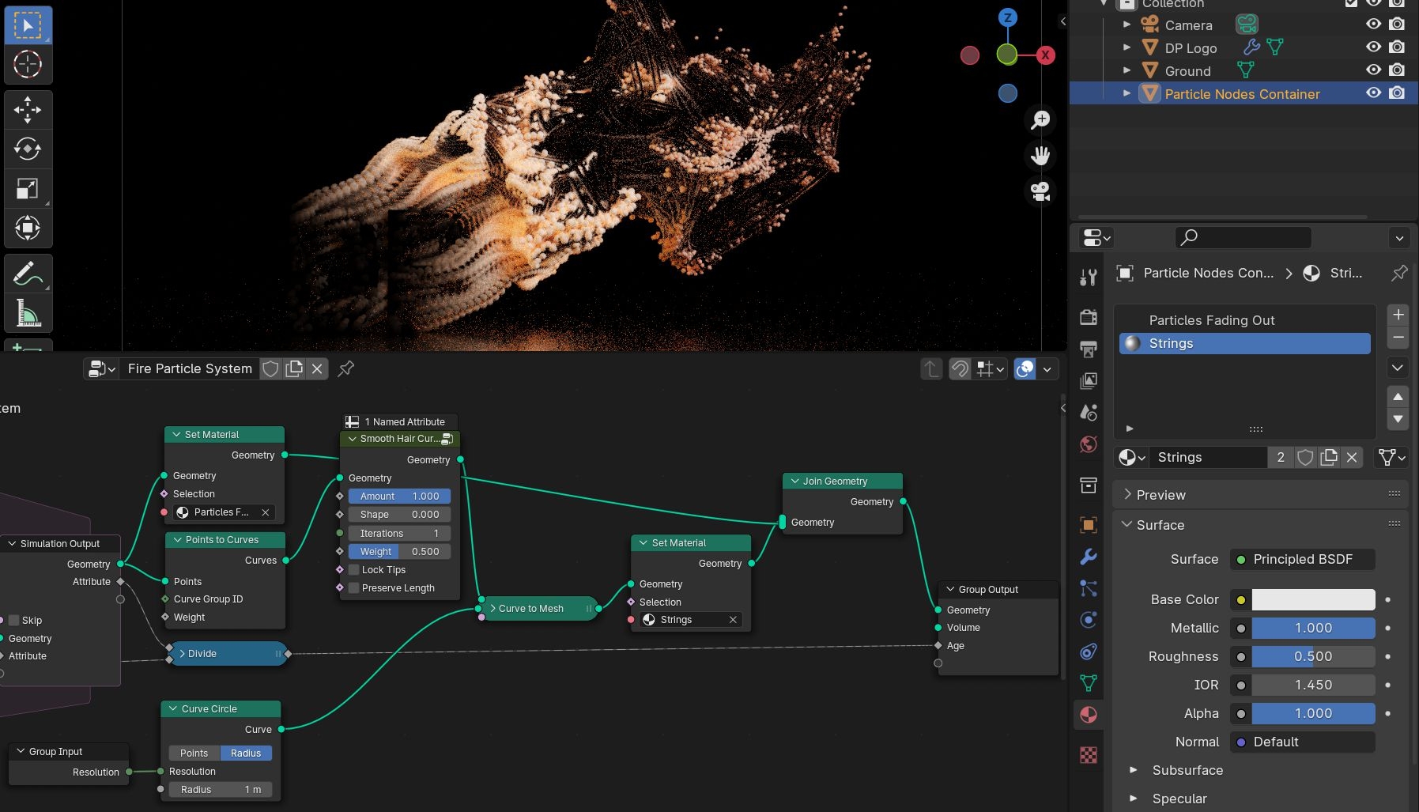Open the Surface shader Principled BSDF dropdown

(x=1303, y=560)
